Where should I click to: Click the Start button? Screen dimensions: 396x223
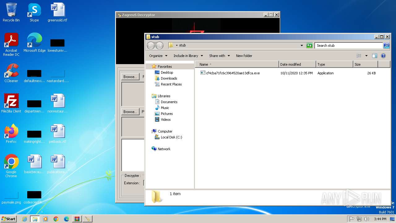click(9, 219)
